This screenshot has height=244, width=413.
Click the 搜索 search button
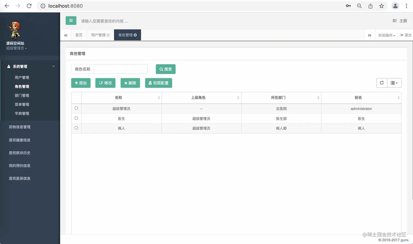pos(166,69)
